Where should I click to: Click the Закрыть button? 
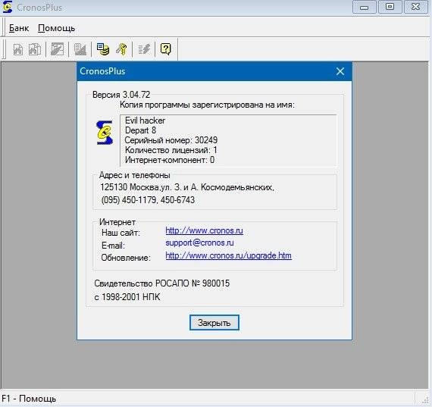[214, 323]
